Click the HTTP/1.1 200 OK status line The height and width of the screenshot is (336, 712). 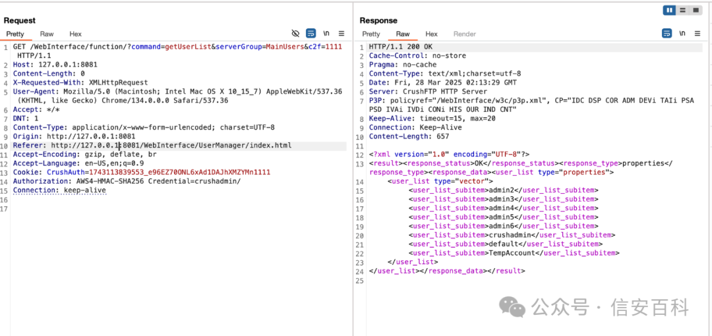coord(401,47)
